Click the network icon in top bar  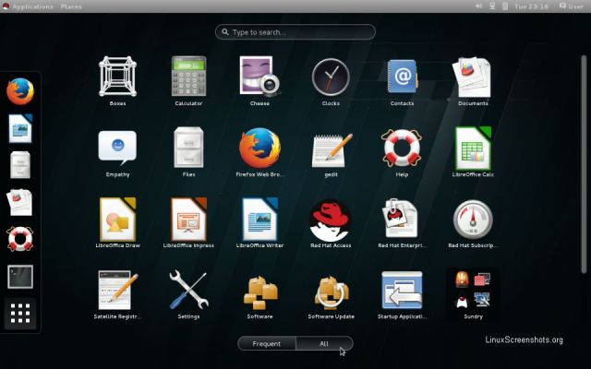(492, 6)
